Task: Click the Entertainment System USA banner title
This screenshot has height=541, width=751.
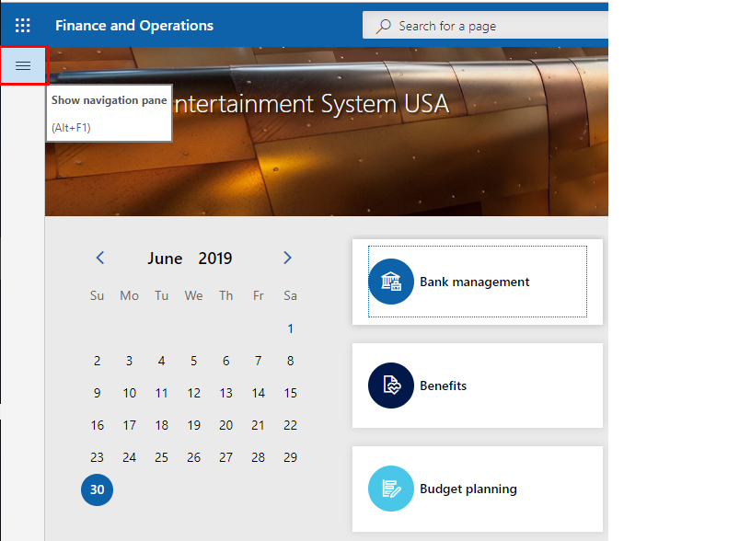Action: 311,104
